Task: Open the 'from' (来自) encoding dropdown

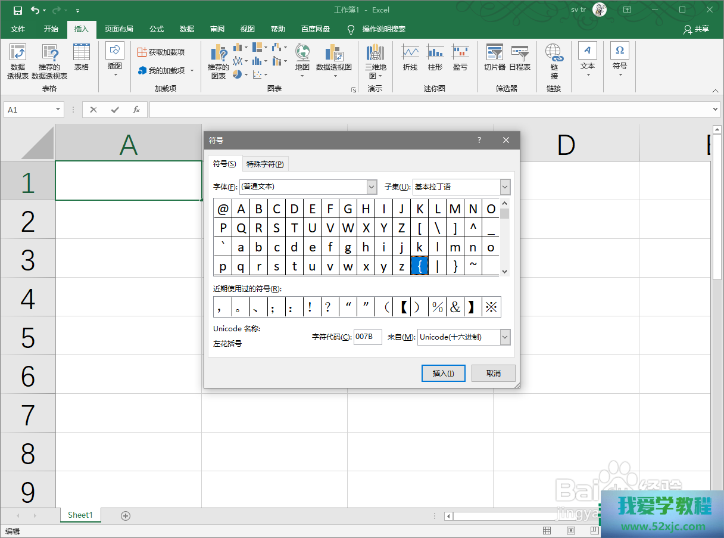Action: (x=505, y=337)
